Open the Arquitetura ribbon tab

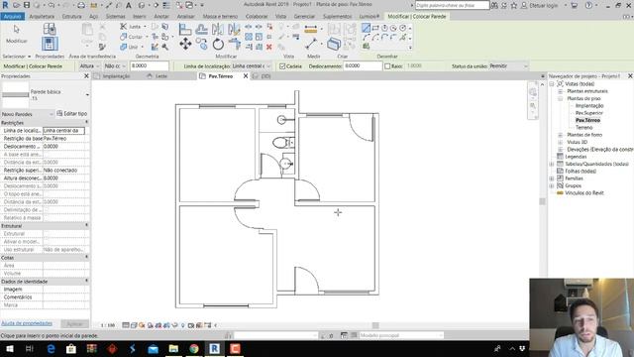[x=42, y=17]
